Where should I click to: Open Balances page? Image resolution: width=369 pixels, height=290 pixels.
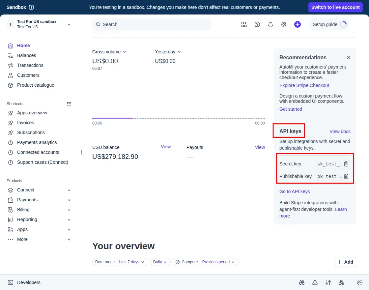coord(27,55)
